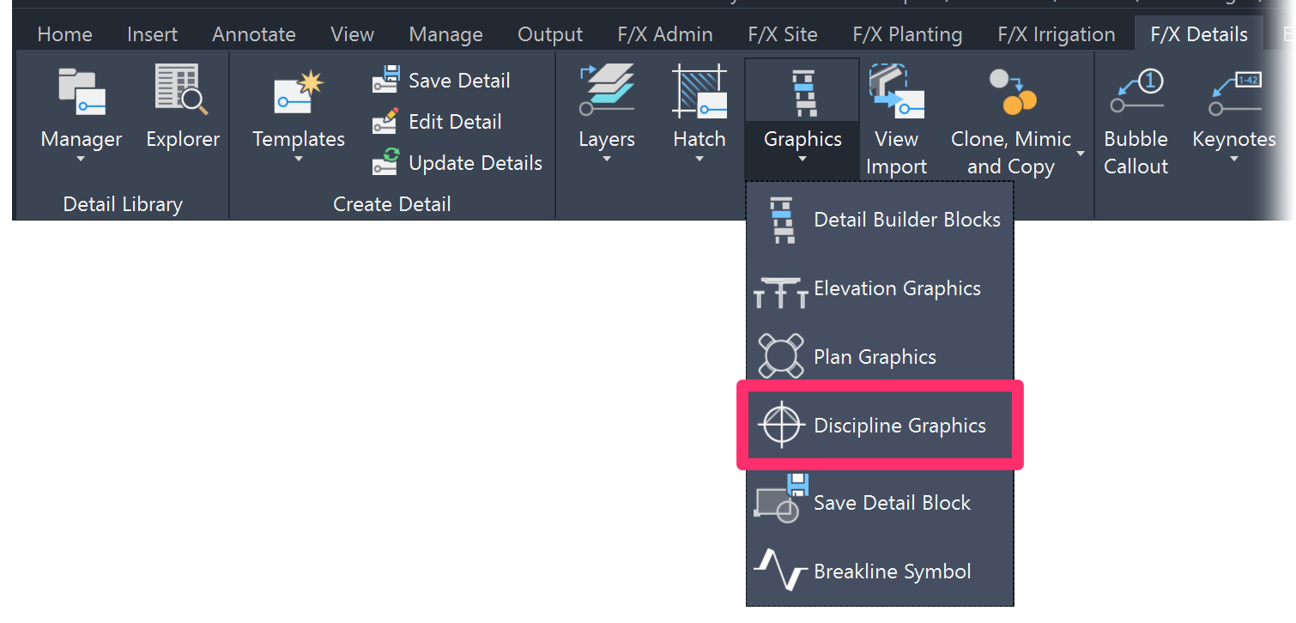Viewport: 1296px width, 623px height.
Task: Switch to the View ribbon tab
Action: (352, 34)
